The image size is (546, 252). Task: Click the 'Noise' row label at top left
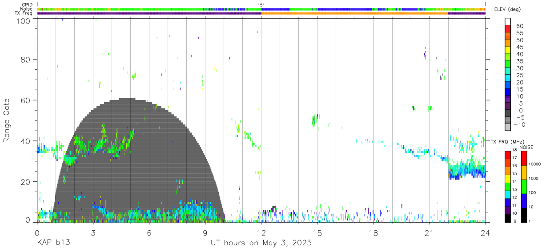coord(27,9)
